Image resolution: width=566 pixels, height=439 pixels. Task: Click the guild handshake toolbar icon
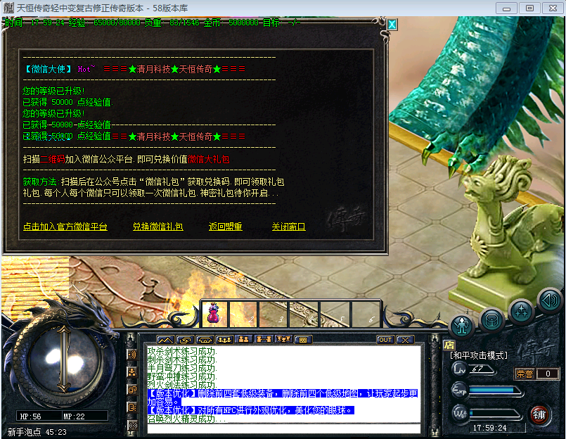pos(205,340)
